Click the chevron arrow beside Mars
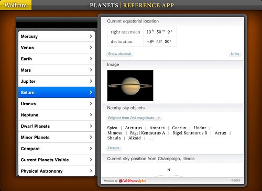The height and width of the screenshot is (191, 262). tap(91, 70)
